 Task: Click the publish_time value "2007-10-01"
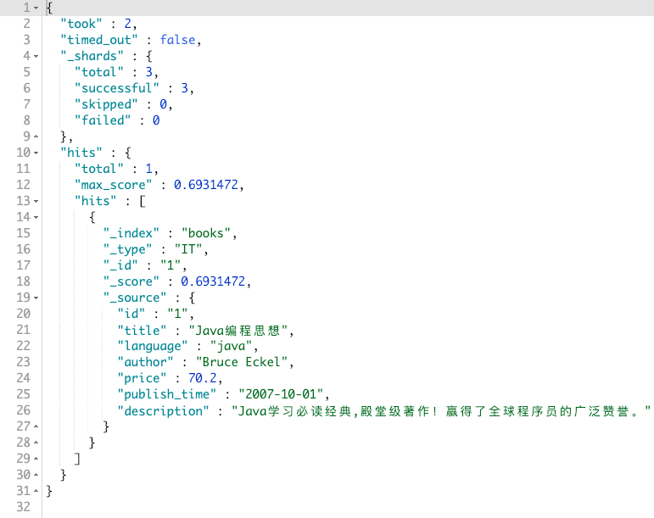click(281, 394)
